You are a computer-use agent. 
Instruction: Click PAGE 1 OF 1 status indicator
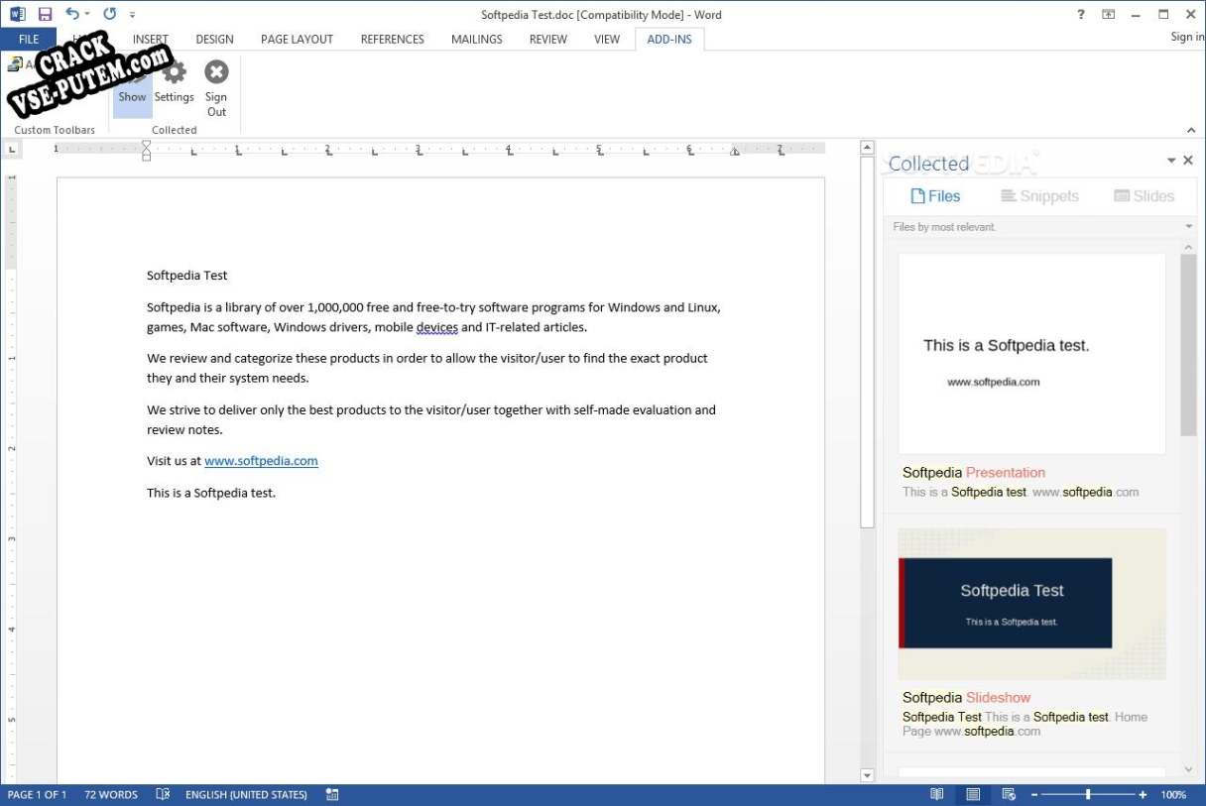click(38, 795)
